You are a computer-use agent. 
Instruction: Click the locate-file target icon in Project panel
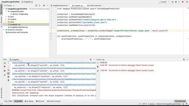coord(36,6)
